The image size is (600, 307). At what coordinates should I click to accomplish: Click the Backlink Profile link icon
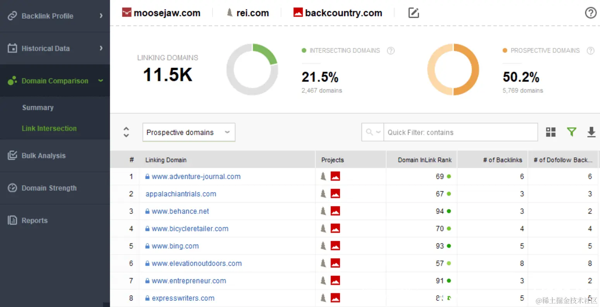tap(12, 16)
